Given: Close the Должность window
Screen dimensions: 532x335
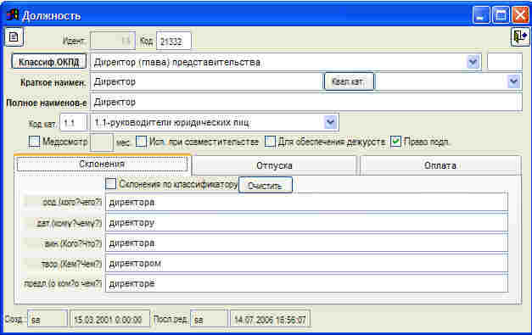Looking at the screenshot, I should (x=520, y=15).
